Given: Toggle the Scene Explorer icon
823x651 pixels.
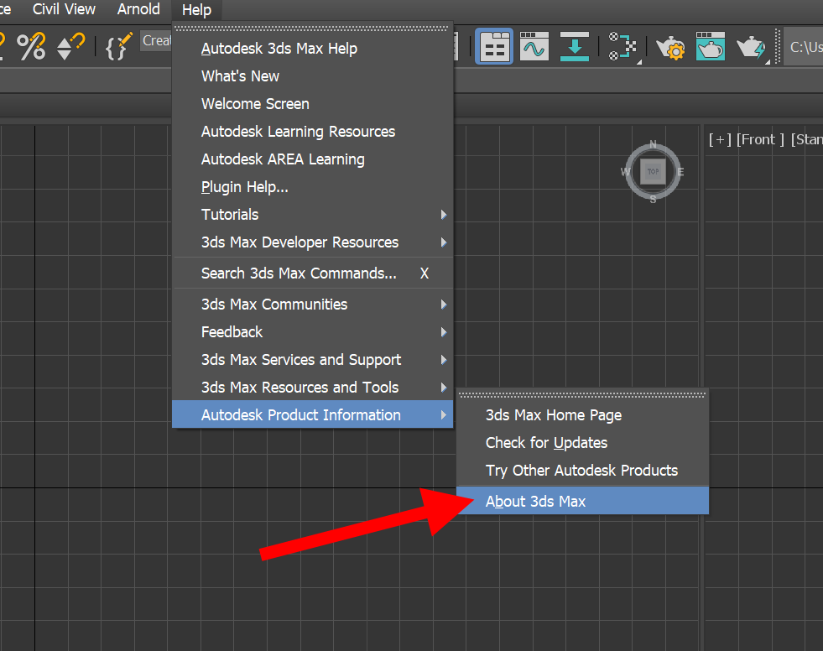Looking at the screenshot, I should point(494,47).
